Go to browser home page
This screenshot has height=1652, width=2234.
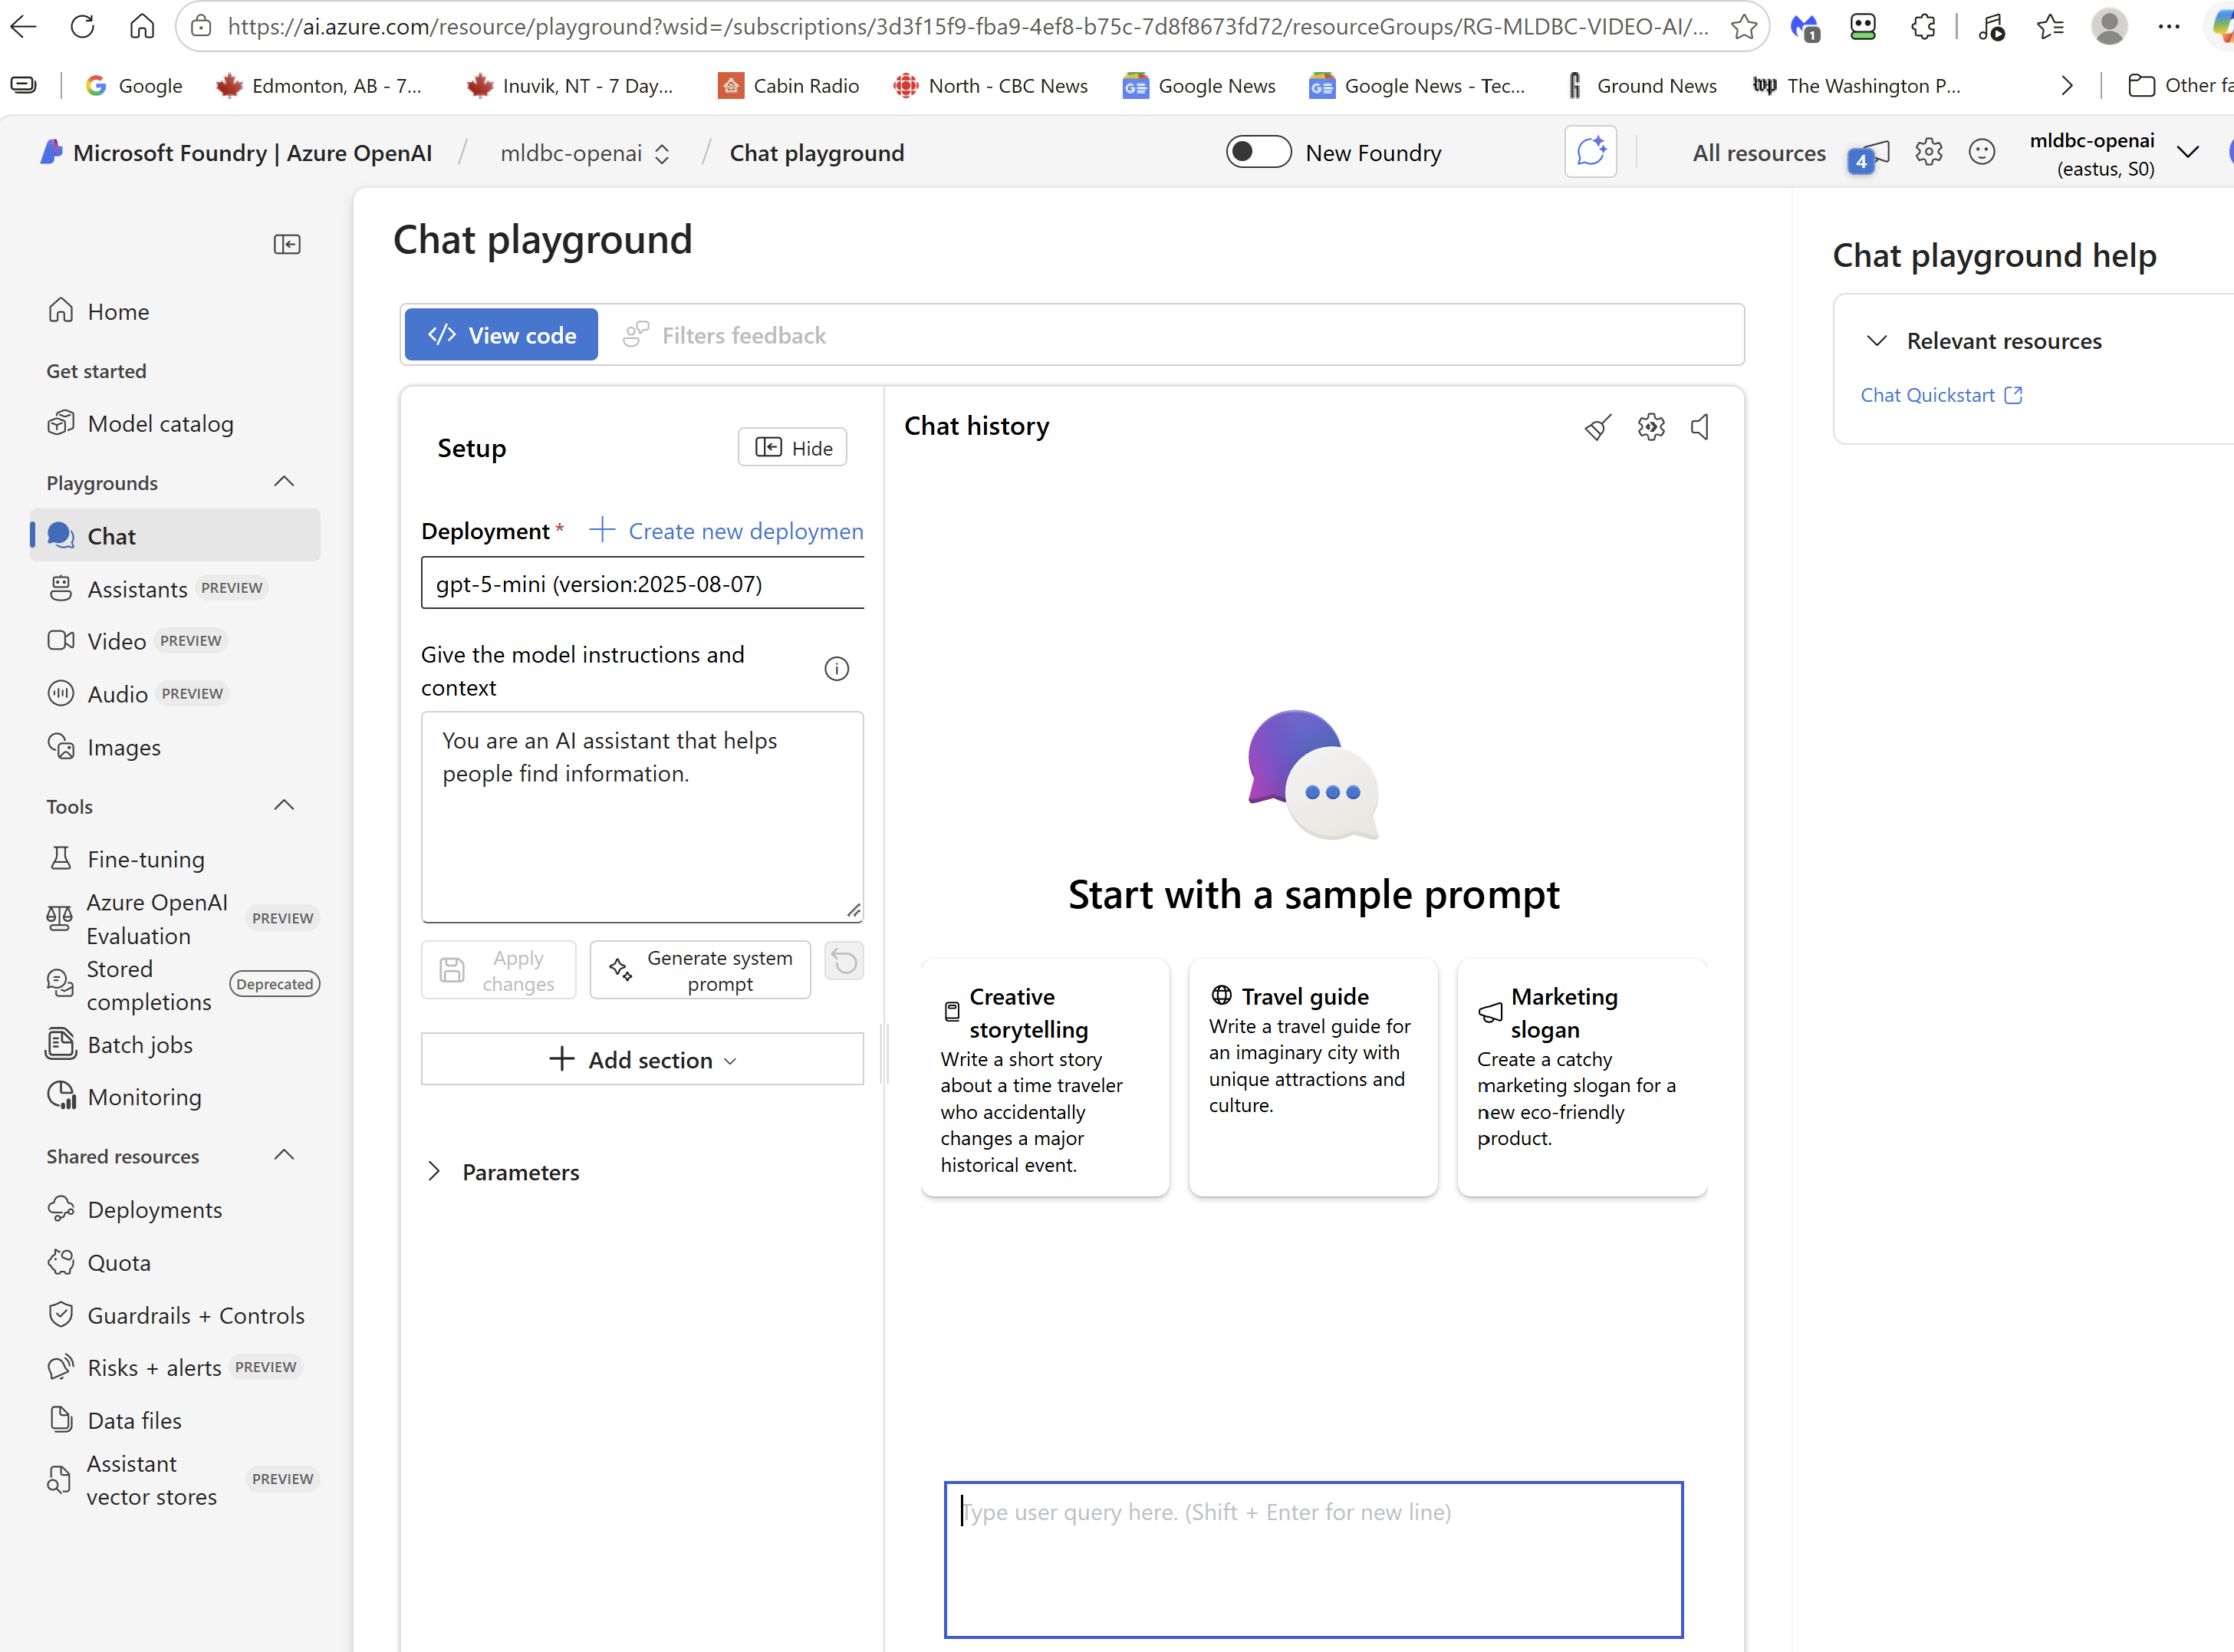(x=142, y=26)
